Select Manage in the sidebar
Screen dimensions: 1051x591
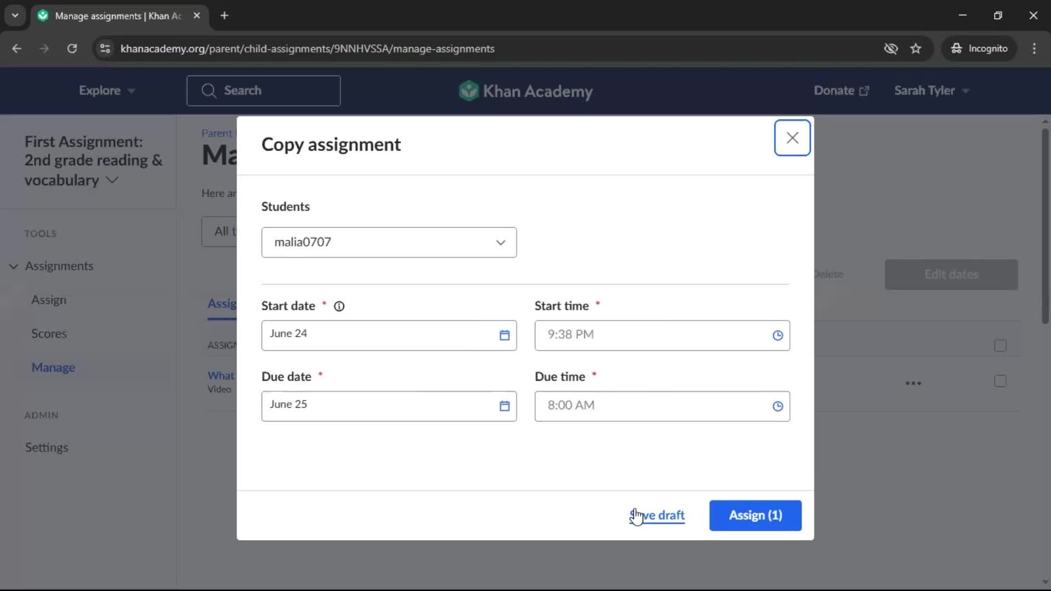click(x=53, y=368)
